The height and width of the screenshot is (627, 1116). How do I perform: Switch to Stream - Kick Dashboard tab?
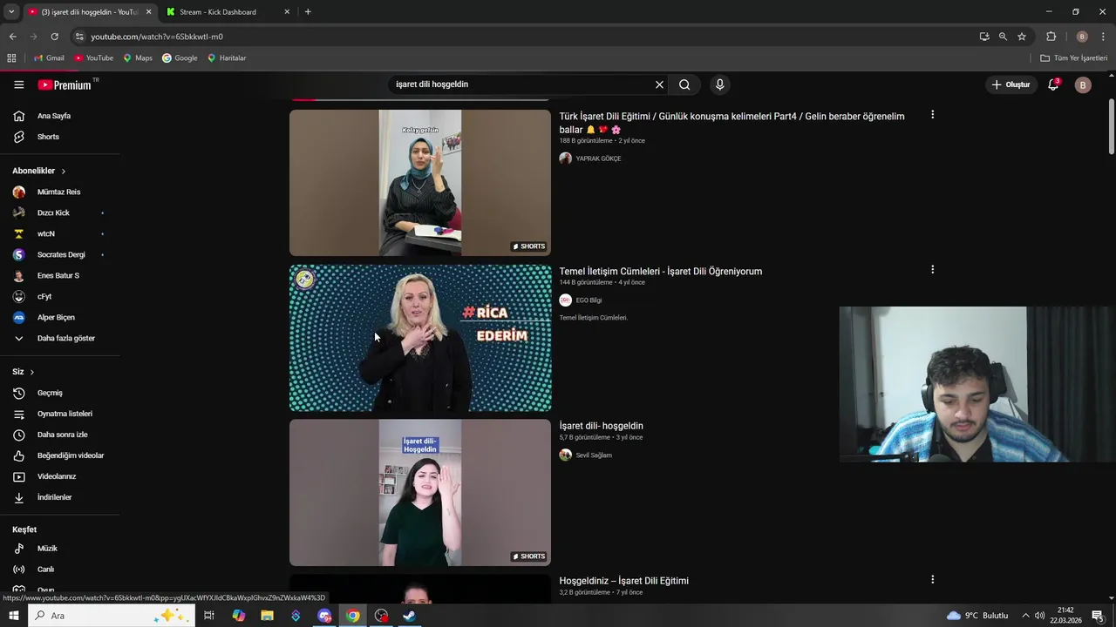(227, 12)
